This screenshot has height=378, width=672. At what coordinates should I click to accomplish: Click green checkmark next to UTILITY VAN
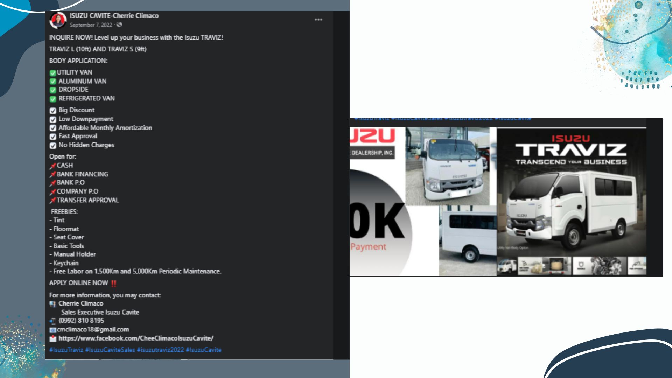pyautogui.click(x=53, y=73)
